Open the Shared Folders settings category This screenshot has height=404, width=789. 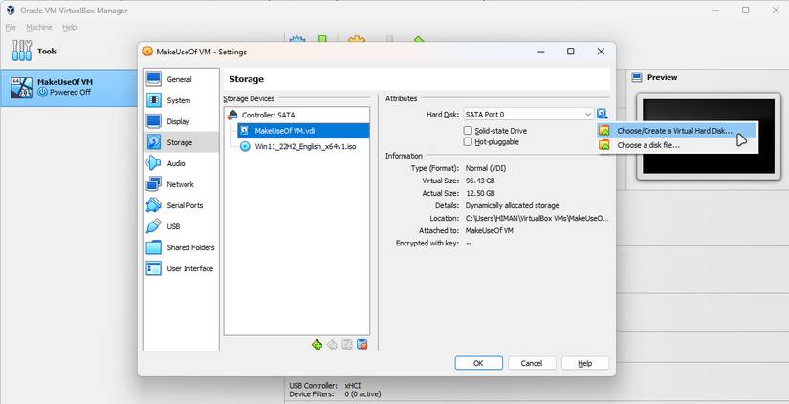(x=181, y=247)
